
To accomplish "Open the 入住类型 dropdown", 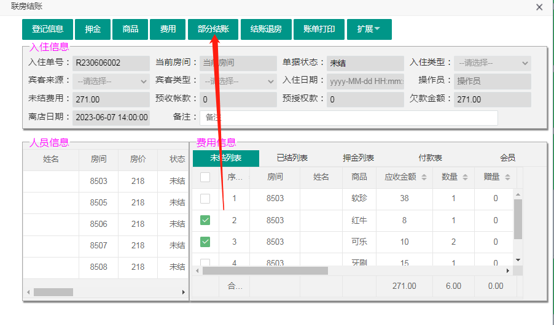I will [493, 63].
